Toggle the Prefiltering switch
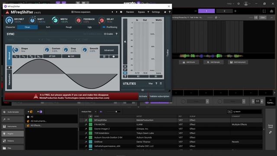This screenshot has height=156, width=277. pyautogui.click(x=110, y=27)
